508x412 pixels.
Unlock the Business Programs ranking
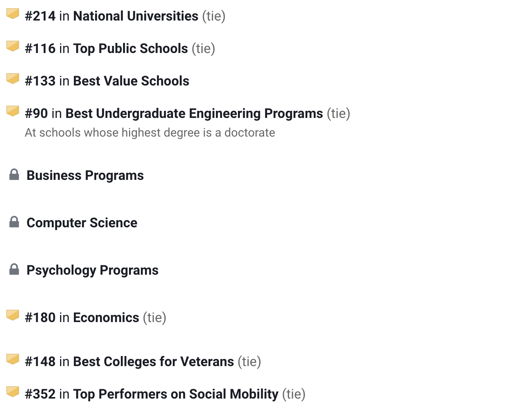coord(85,175)
